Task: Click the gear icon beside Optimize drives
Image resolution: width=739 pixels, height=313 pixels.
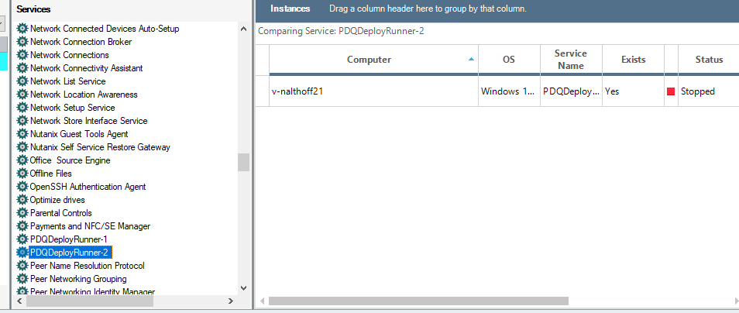Action: pos(22,200)
